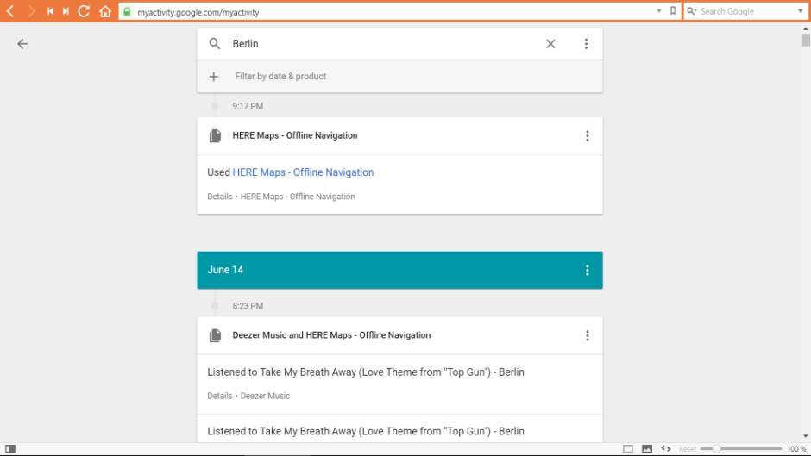This screenshot has width=811, height=456.
Task: Click the Berlin search input field
Action: pyautogui.click(x=380, y=44)
